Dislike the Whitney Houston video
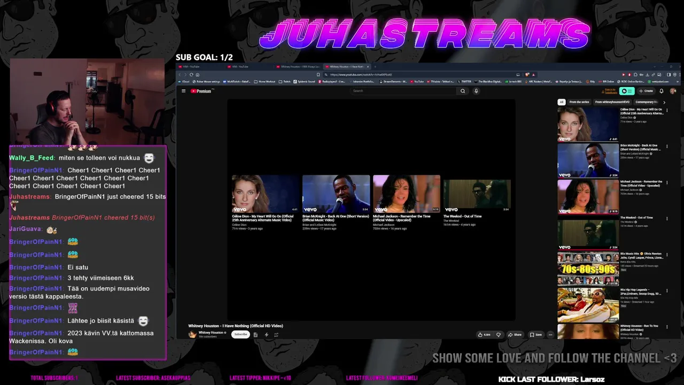Viewport: 684px width, 385px height. [x=499, y=335]
